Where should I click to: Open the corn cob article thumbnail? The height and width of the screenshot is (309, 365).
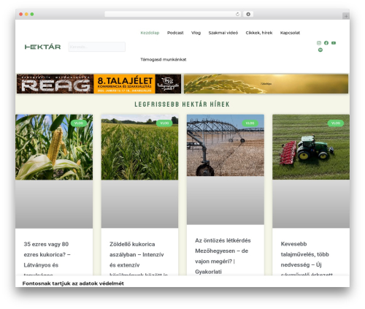pos(54,147)
